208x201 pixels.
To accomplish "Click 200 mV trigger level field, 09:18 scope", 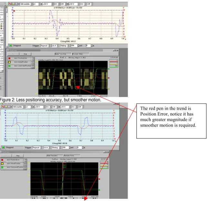I will (x=66, y=148).
